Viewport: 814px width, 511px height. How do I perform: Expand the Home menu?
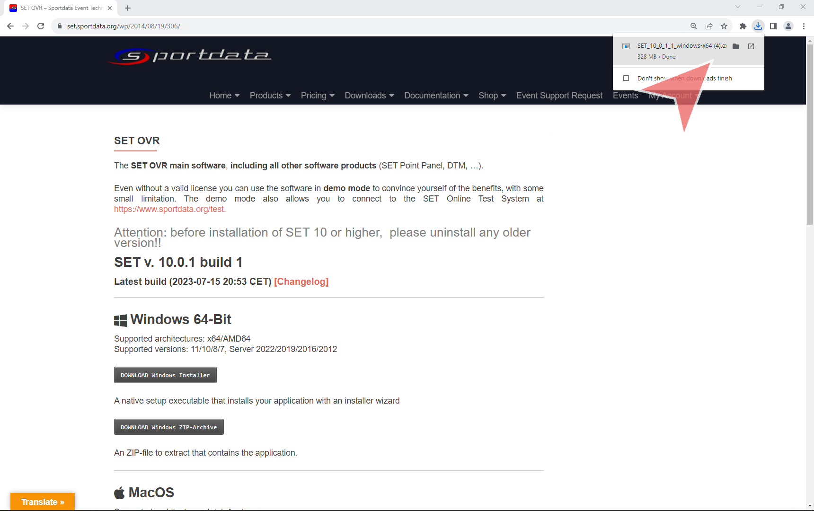224,96
